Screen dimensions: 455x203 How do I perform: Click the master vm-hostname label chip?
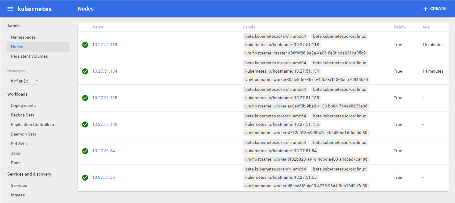[x=305, y=53]
